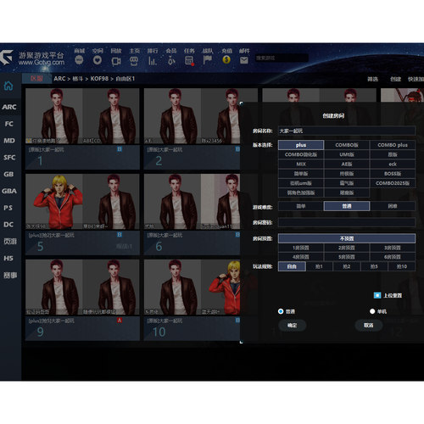Select H5 in the left sidebar
Image resolution: width=424 pixels, height=424 pixels.
[x=8, y=258]
